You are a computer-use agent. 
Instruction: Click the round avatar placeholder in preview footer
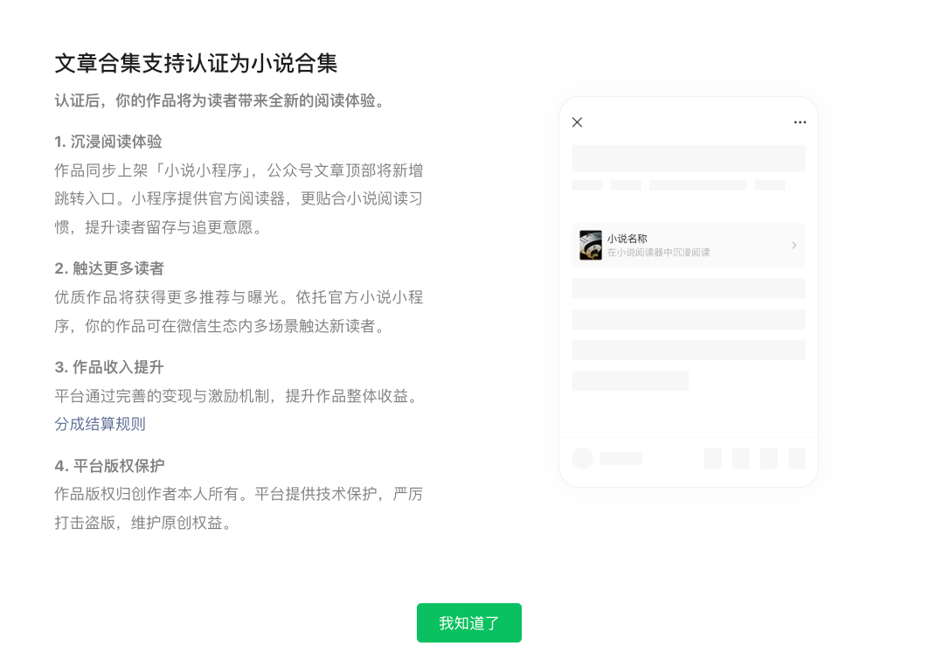point(582,458)
